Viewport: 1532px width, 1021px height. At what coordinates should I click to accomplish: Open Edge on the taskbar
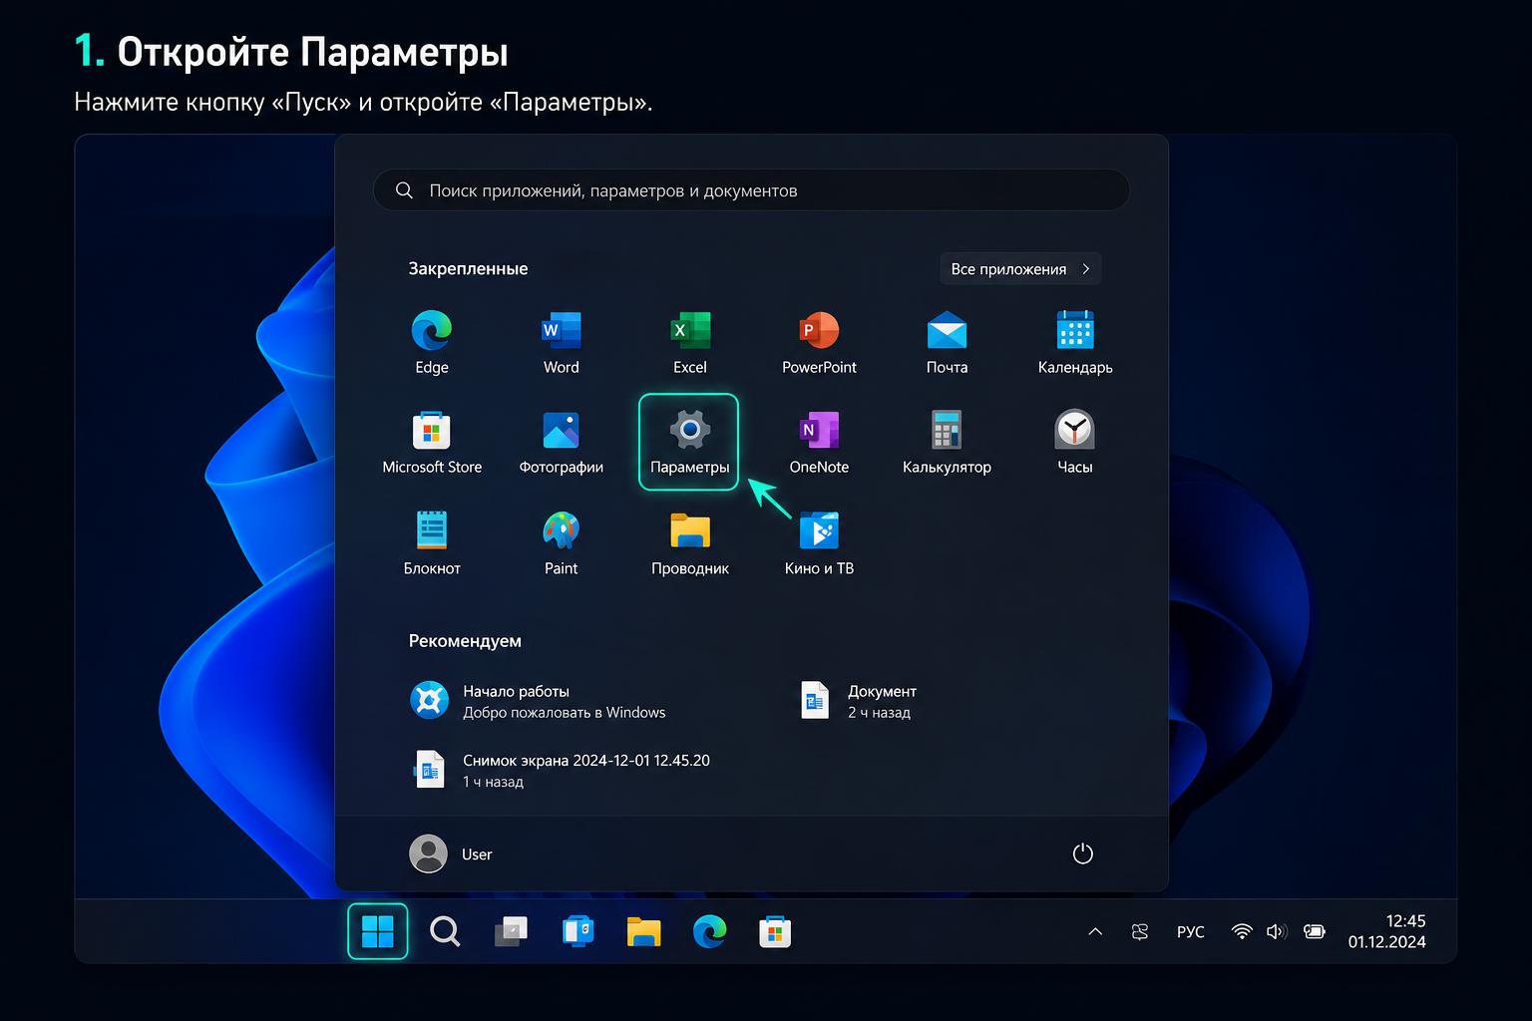pyautogui.click(x=710, y=931)
